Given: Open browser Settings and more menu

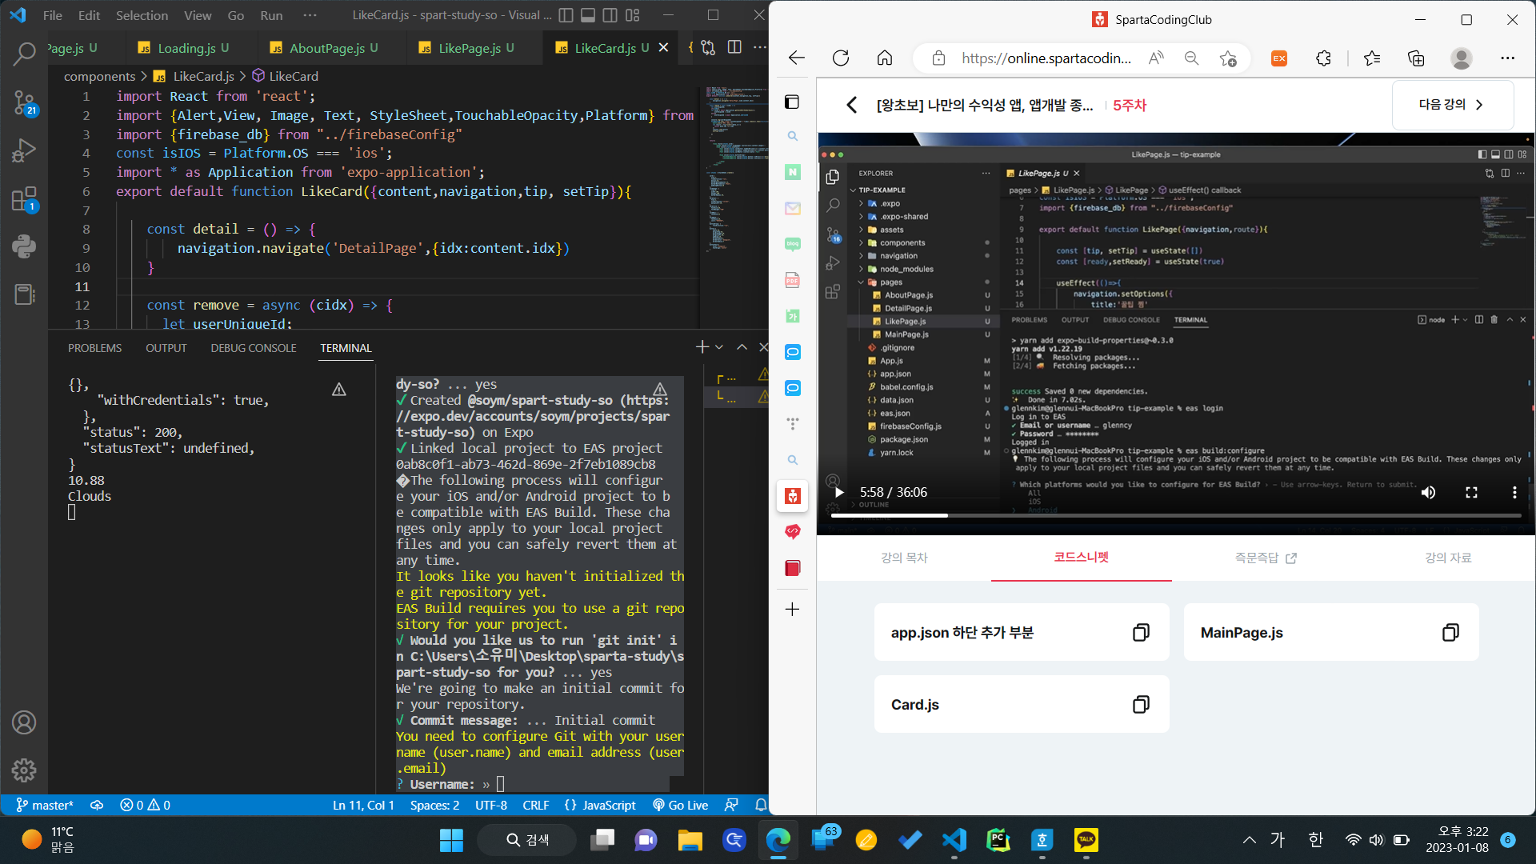Looking at the screenshot, I should pyautogui.click(x=1508, y=58).
